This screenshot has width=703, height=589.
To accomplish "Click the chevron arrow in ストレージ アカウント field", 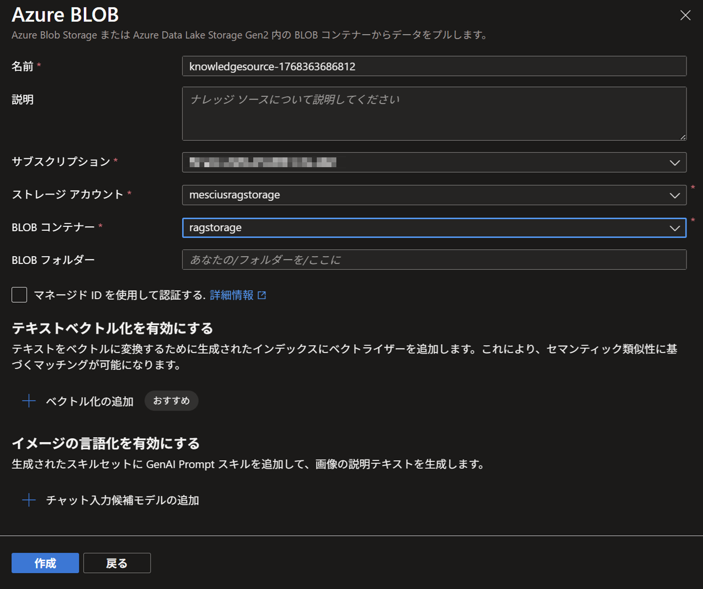I will click(x=675, y=196).
